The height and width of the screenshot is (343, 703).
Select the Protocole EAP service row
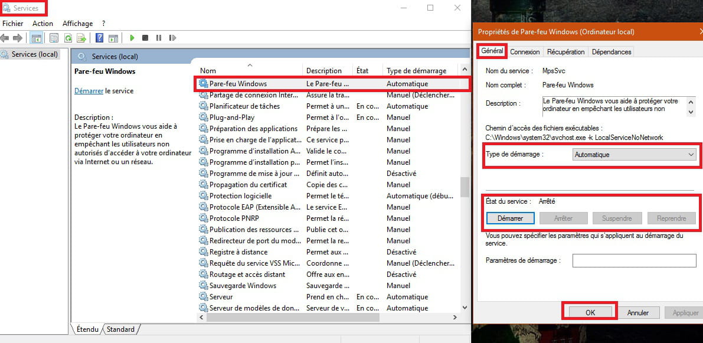[328, 207]
